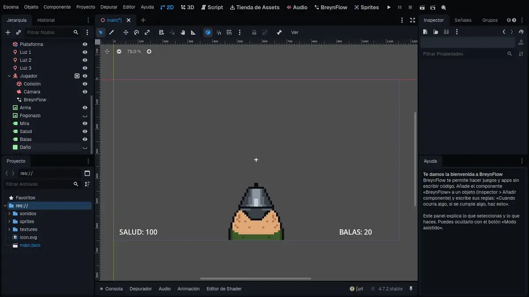Switch to the Señales tab
Image resolution: width=529 pixels, height=297 pixels.
(x=463, y=20)
